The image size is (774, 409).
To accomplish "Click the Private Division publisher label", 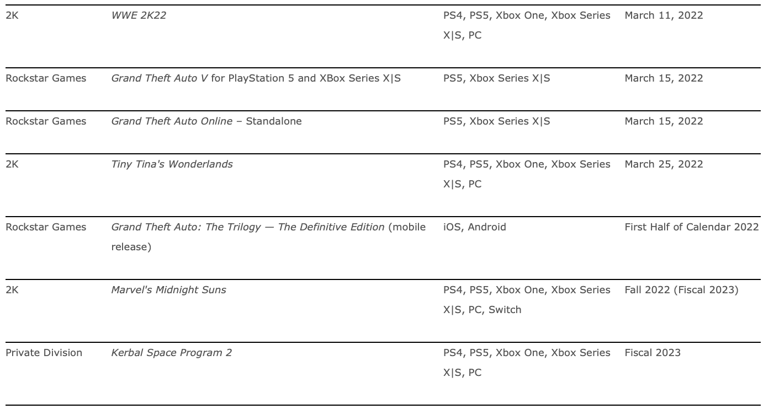I will (x=44, y=353).
